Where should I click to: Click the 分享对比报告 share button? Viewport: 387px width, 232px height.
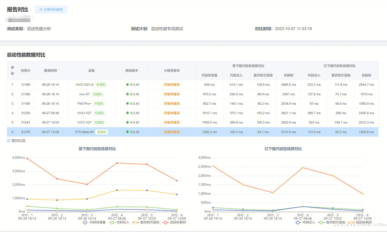tap(51, 10)
